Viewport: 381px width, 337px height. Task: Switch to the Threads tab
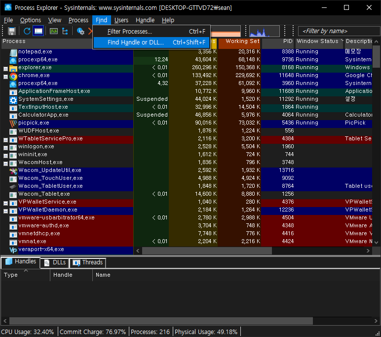pos(88,262)
